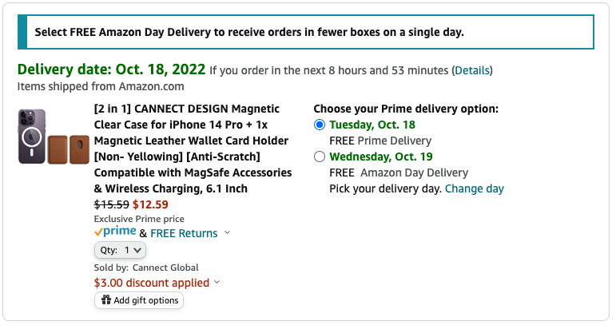This screenshot has height=329, width=616.
Task: Expand the chevron after discount applied
Action: pos(217,283)
